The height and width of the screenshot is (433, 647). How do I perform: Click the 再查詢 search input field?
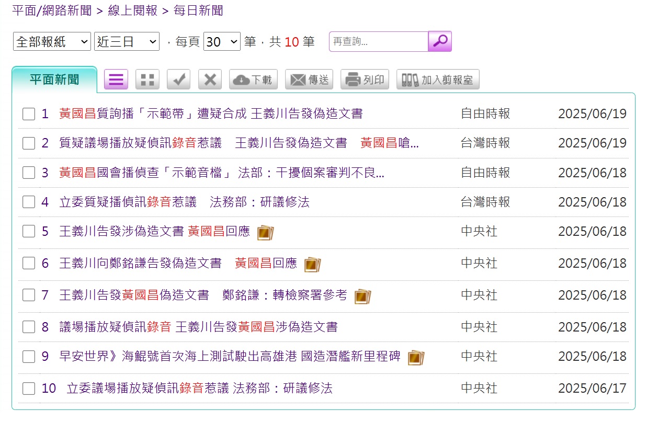point(379,41)
